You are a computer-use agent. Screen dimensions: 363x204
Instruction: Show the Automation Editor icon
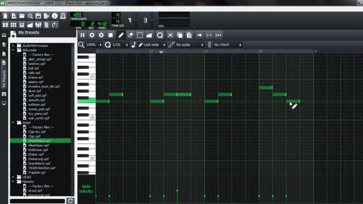(30, 25)
